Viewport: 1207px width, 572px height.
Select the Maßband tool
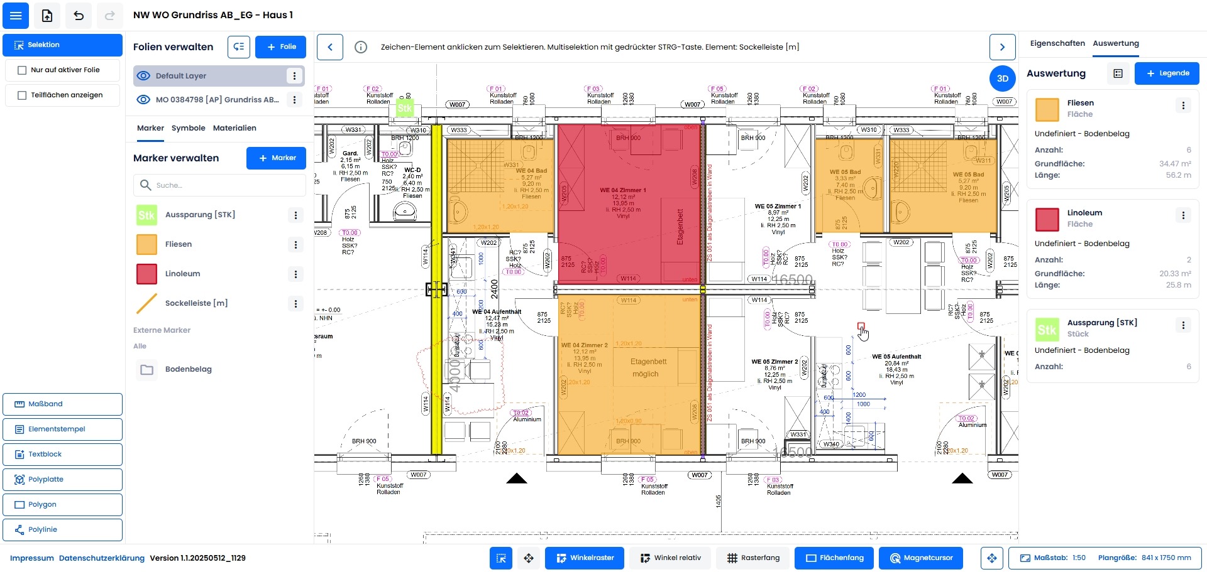[62, 404]
